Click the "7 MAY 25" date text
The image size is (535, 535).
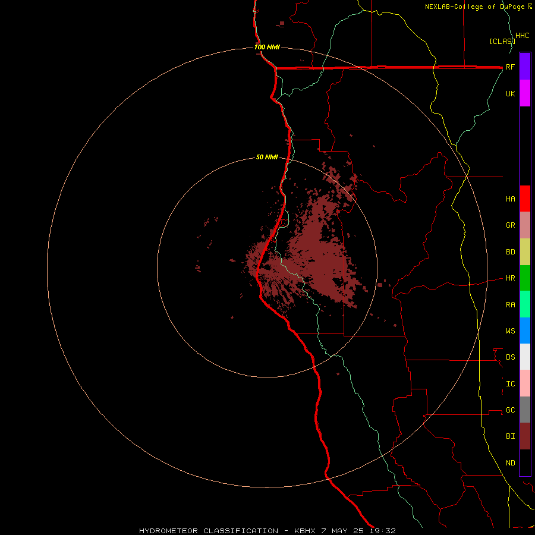tap(343, 531)
